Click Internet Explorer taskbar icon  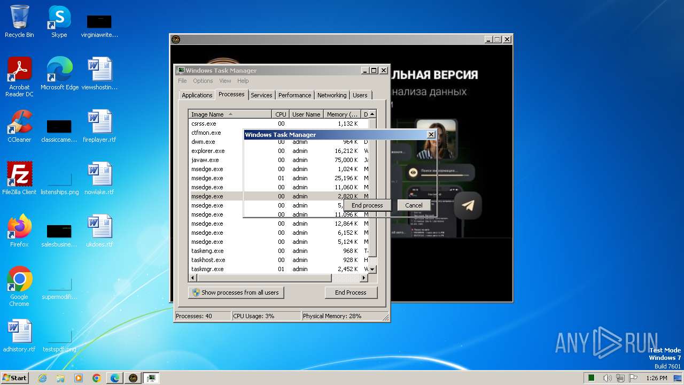pyautogui.click(x=42, y=378)
